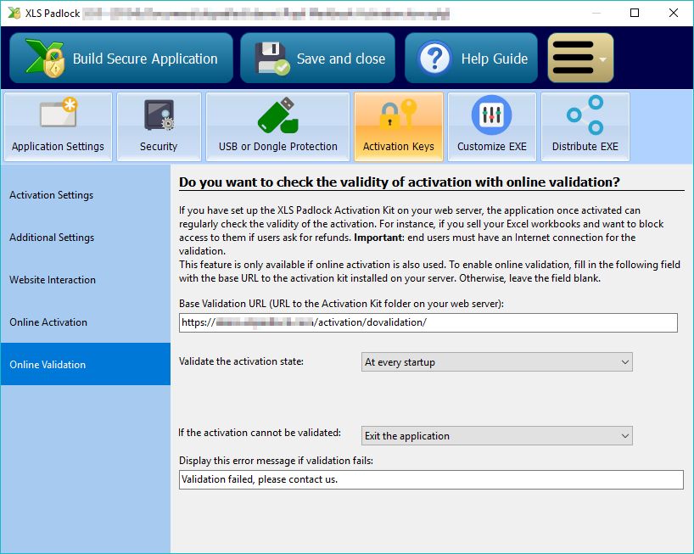Go to USB or Dongle Protection tab
The height and width of the screenshot is (554, 694).
point(278,127)
